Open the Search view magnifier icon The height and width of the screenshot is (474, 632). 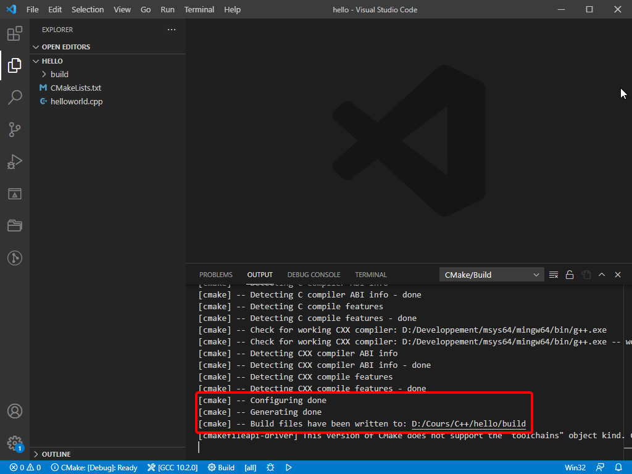tap(15, 97)
